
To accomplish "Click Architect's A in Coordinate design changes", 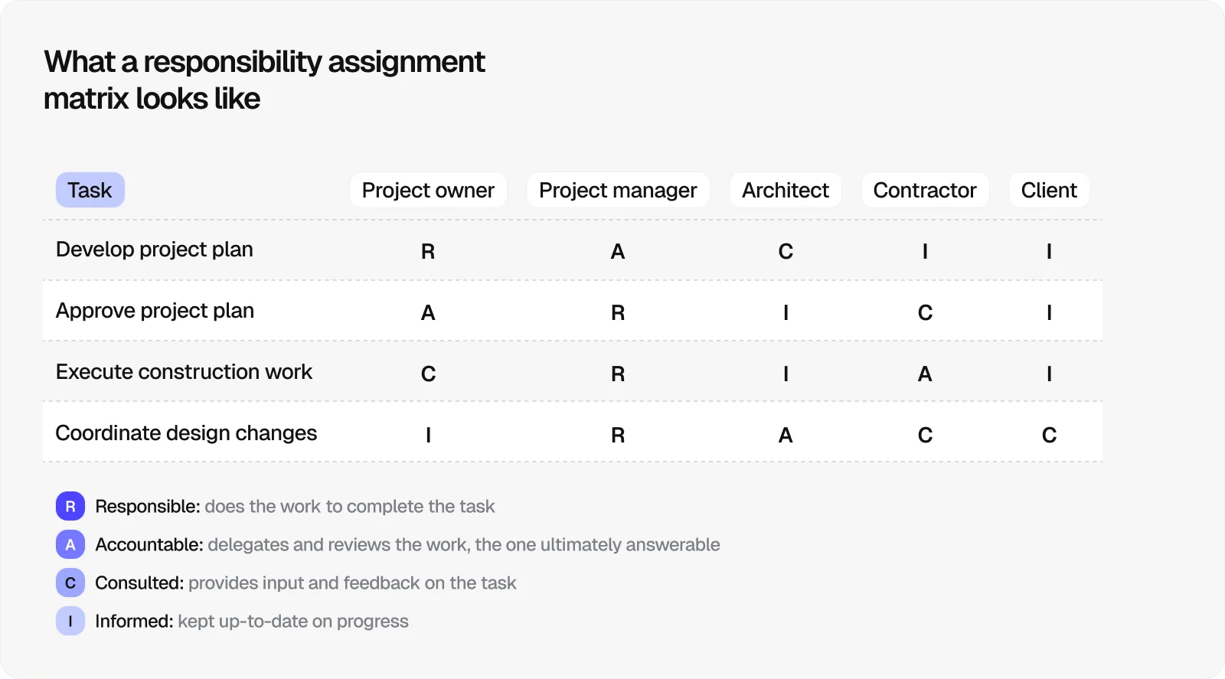I will [786, 436].
